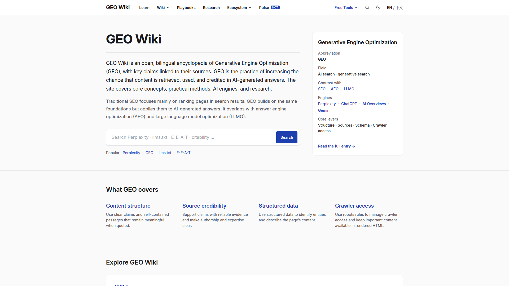Click the 'AI search · generative search' field value
The image size is (509, 286).
pyautogui.click(x=344, y=74)
